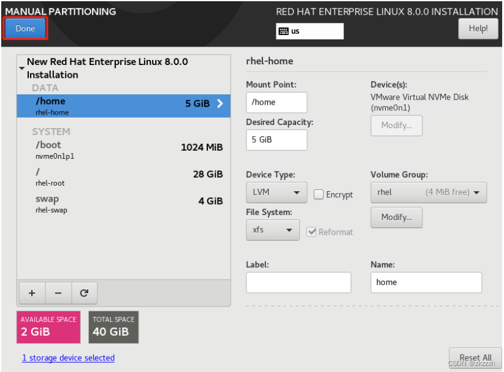Open the Device Type LVM dropdown
The width and height of the screenshot is (504, 372).
(x=277, y=192)
